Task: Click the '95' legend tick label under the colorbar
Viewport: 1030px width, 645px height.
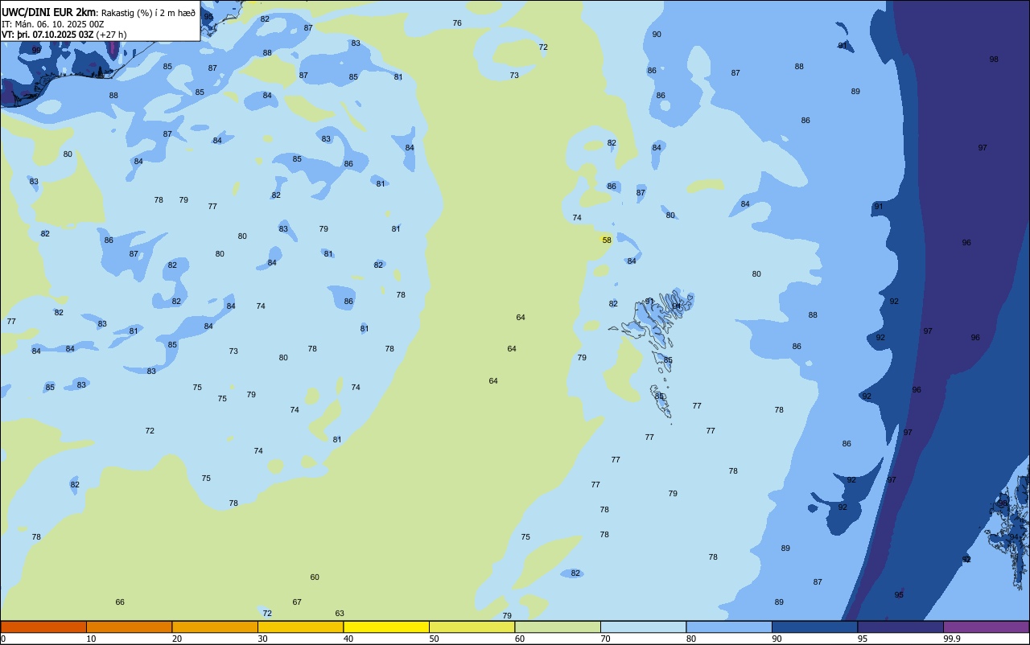Action: 862,639
